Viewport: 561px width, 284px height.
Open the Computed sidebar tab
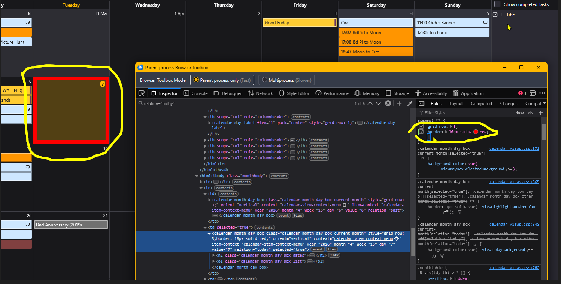[x=481, y=104]
